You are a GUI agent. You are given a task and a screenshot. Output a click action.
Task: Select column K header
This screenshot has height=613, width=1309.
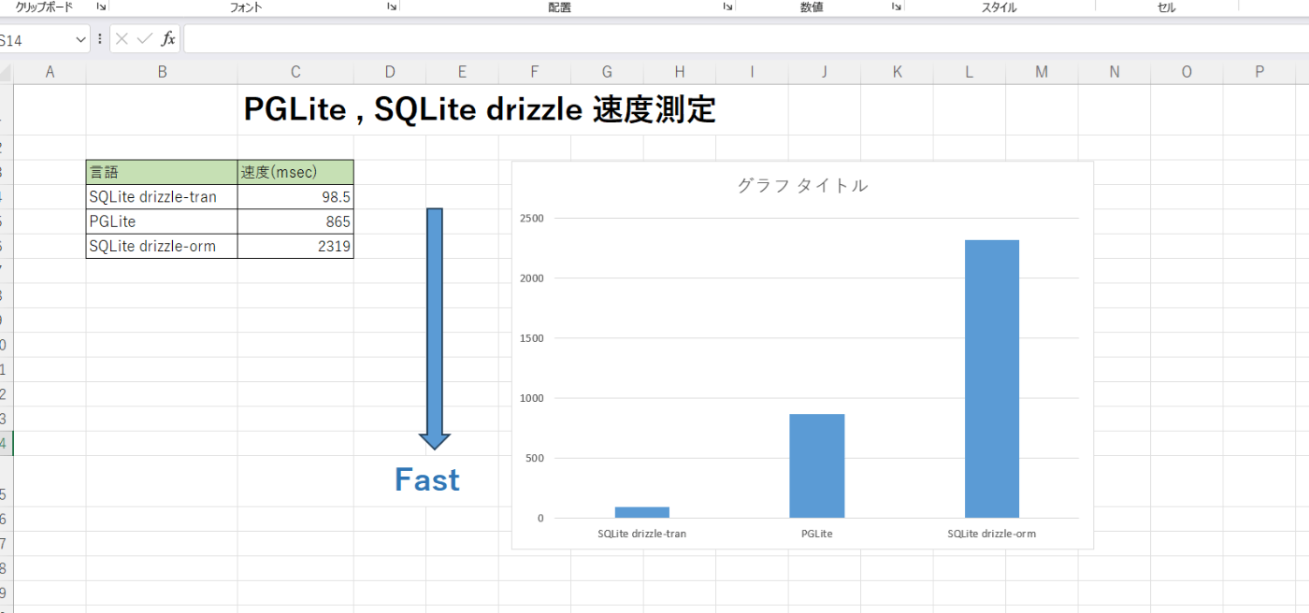pyautogui.click(x=897, y=72)
